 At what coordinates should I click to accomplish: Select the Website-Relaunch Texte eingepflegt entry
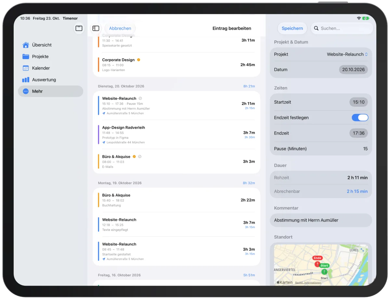click(176, 224)
